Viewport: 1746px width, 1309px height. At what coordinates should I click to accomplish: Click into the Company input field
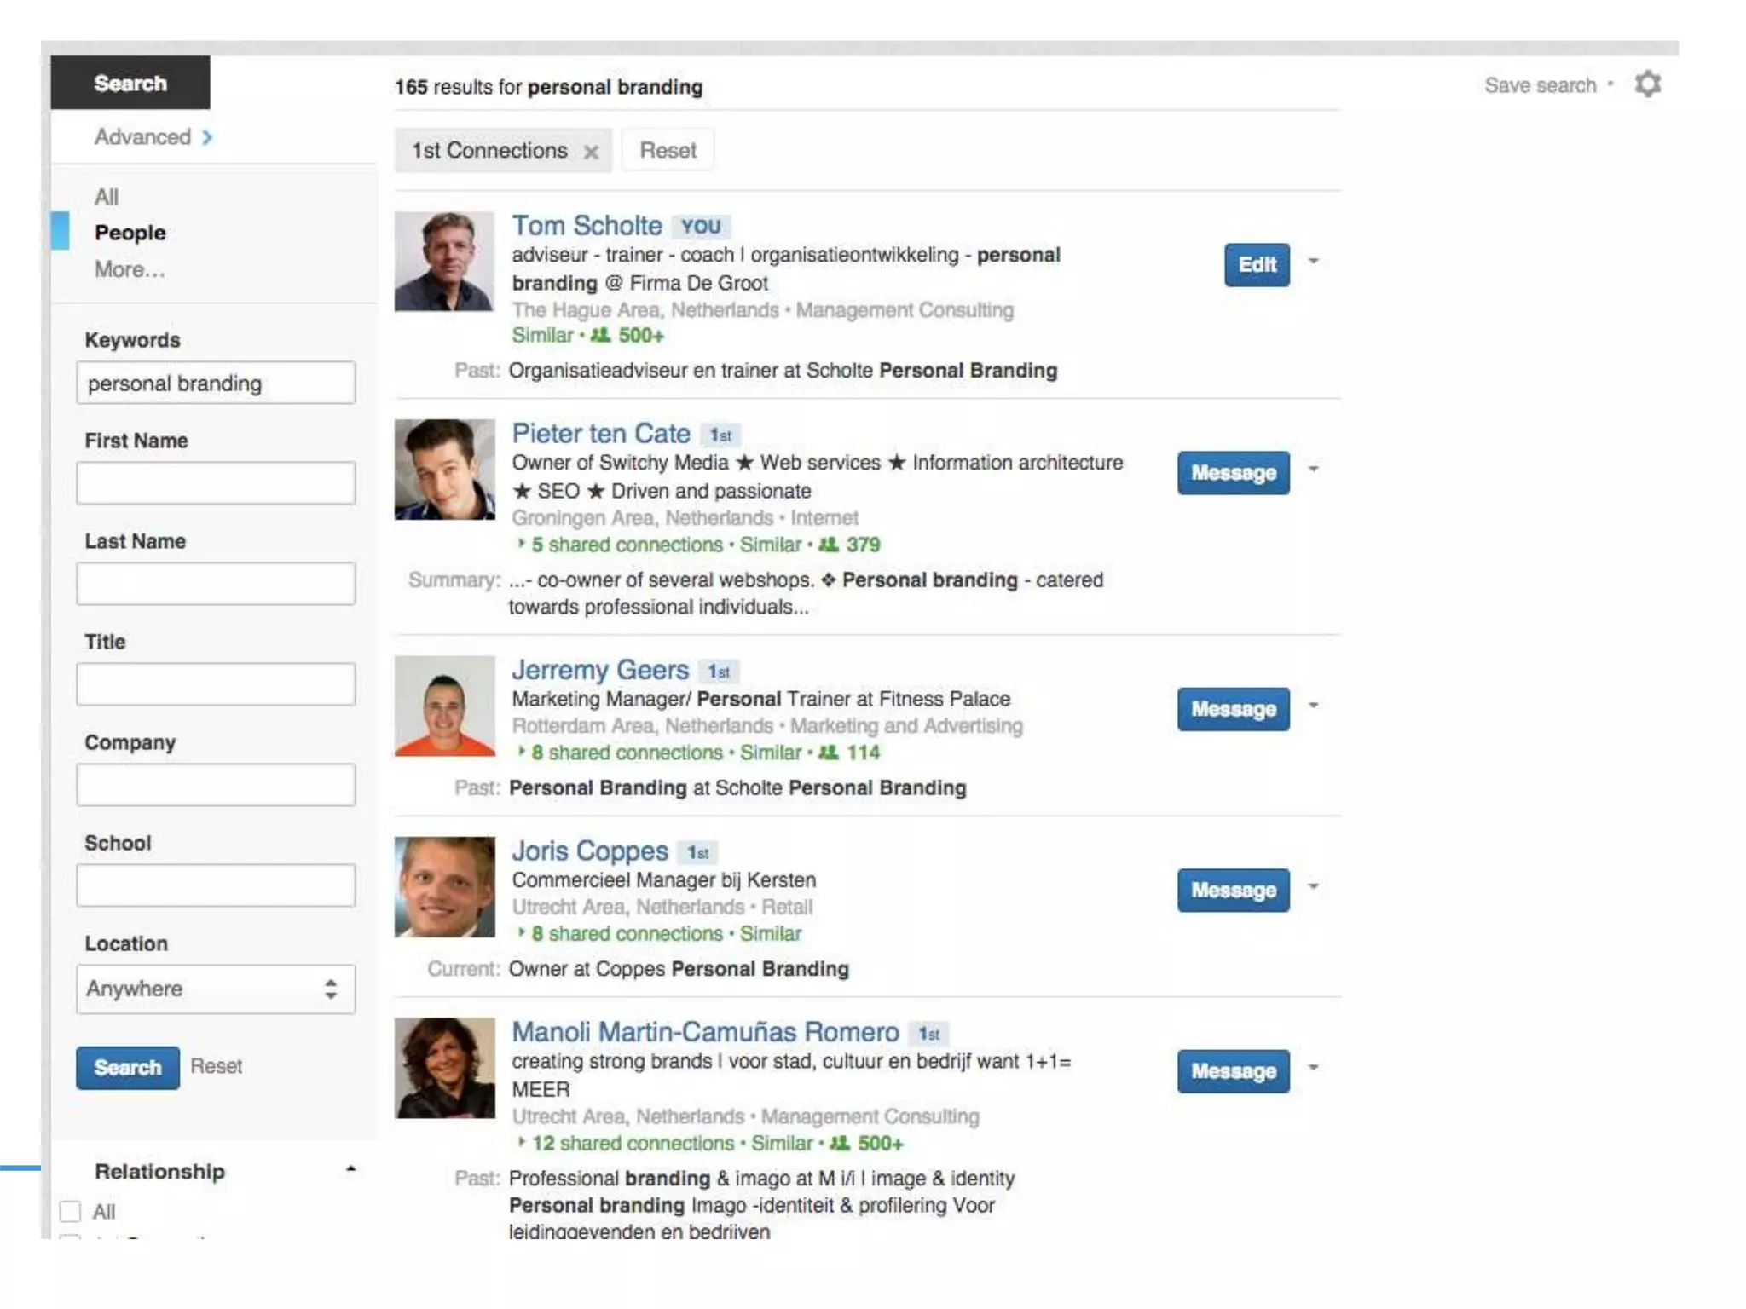(x=216, y=784)
